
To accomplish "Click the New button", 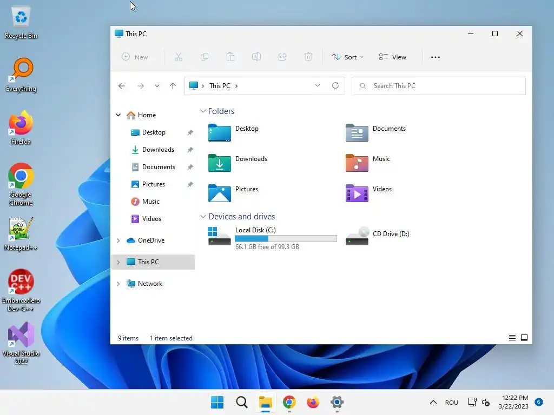I will coord(135,57).
